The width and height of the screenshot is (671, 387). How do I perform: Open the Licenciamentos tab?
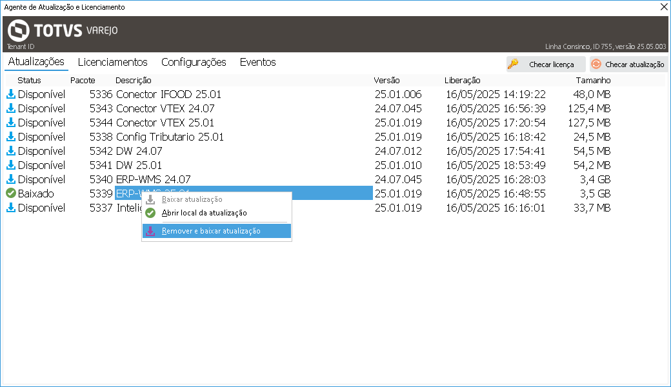tap(112, 63)
